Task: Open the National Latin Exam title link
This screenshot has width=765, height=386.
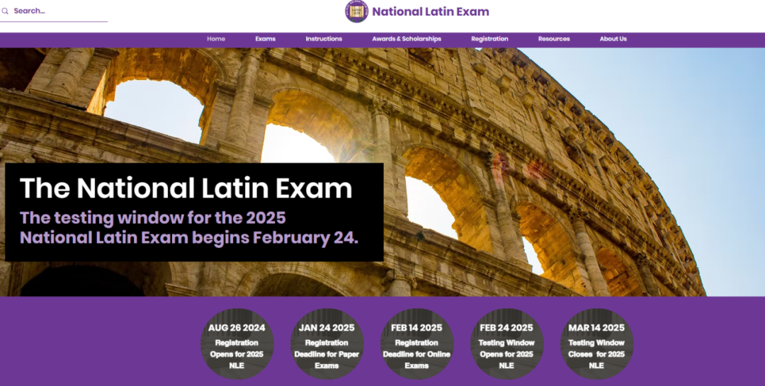Action: 431,12
